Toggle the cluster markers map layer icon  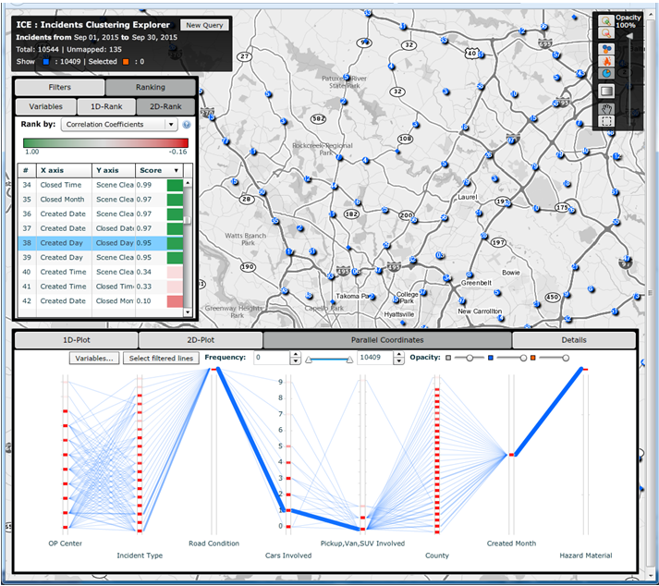click(606, 48)
